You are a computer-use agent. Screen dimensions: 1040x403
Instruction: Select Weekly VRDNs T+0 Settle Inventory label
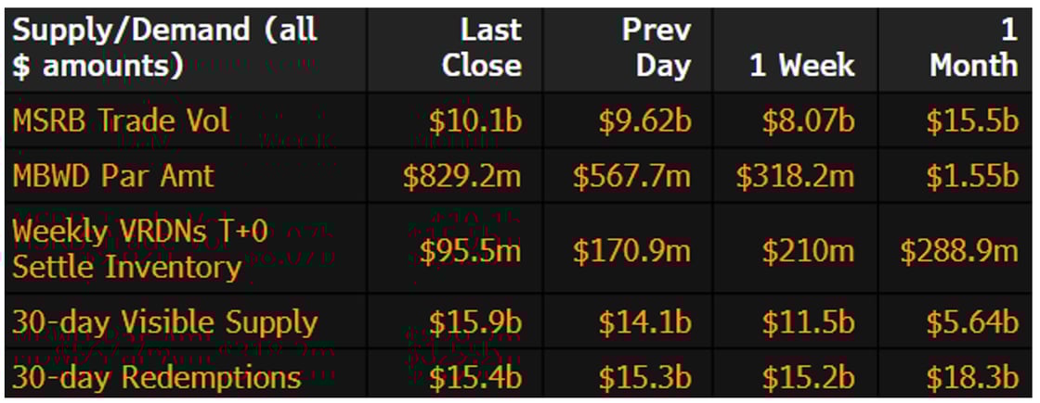tap(139, 248)
